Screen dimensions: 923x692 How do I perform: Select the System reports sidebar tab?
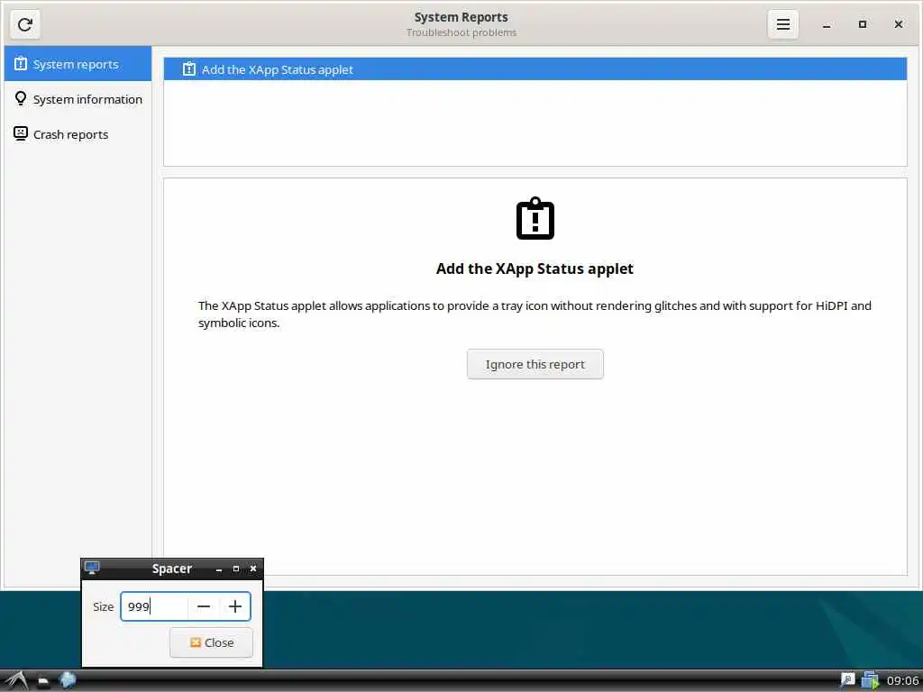(x=78, y=64)
